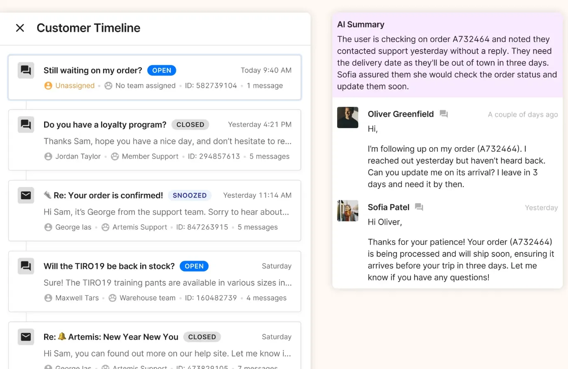Click the Warehouse team icon
The image size is (568, 369).
(x=113, y=298)
